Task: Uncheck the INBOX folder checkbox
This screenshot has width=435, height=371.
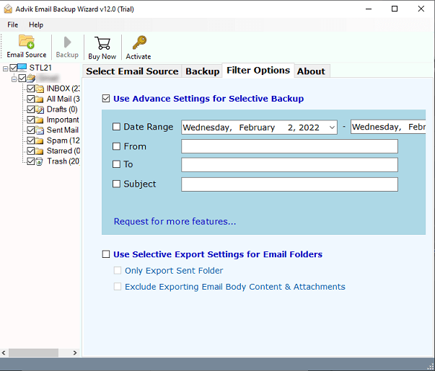Action: pyautogui.click(x=31, y=89)
